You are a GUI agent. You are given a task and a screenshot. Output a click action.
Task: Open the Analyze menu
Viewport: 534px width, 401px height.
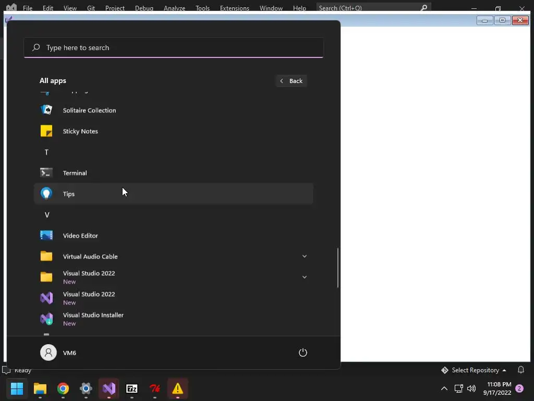pyautogui.click(x=174, y=8)
